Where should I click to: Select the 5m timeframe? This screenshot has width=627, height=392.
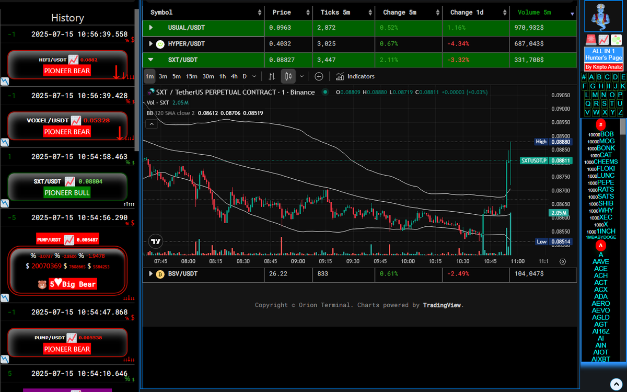pyautogui.click(x=177, y=76)
